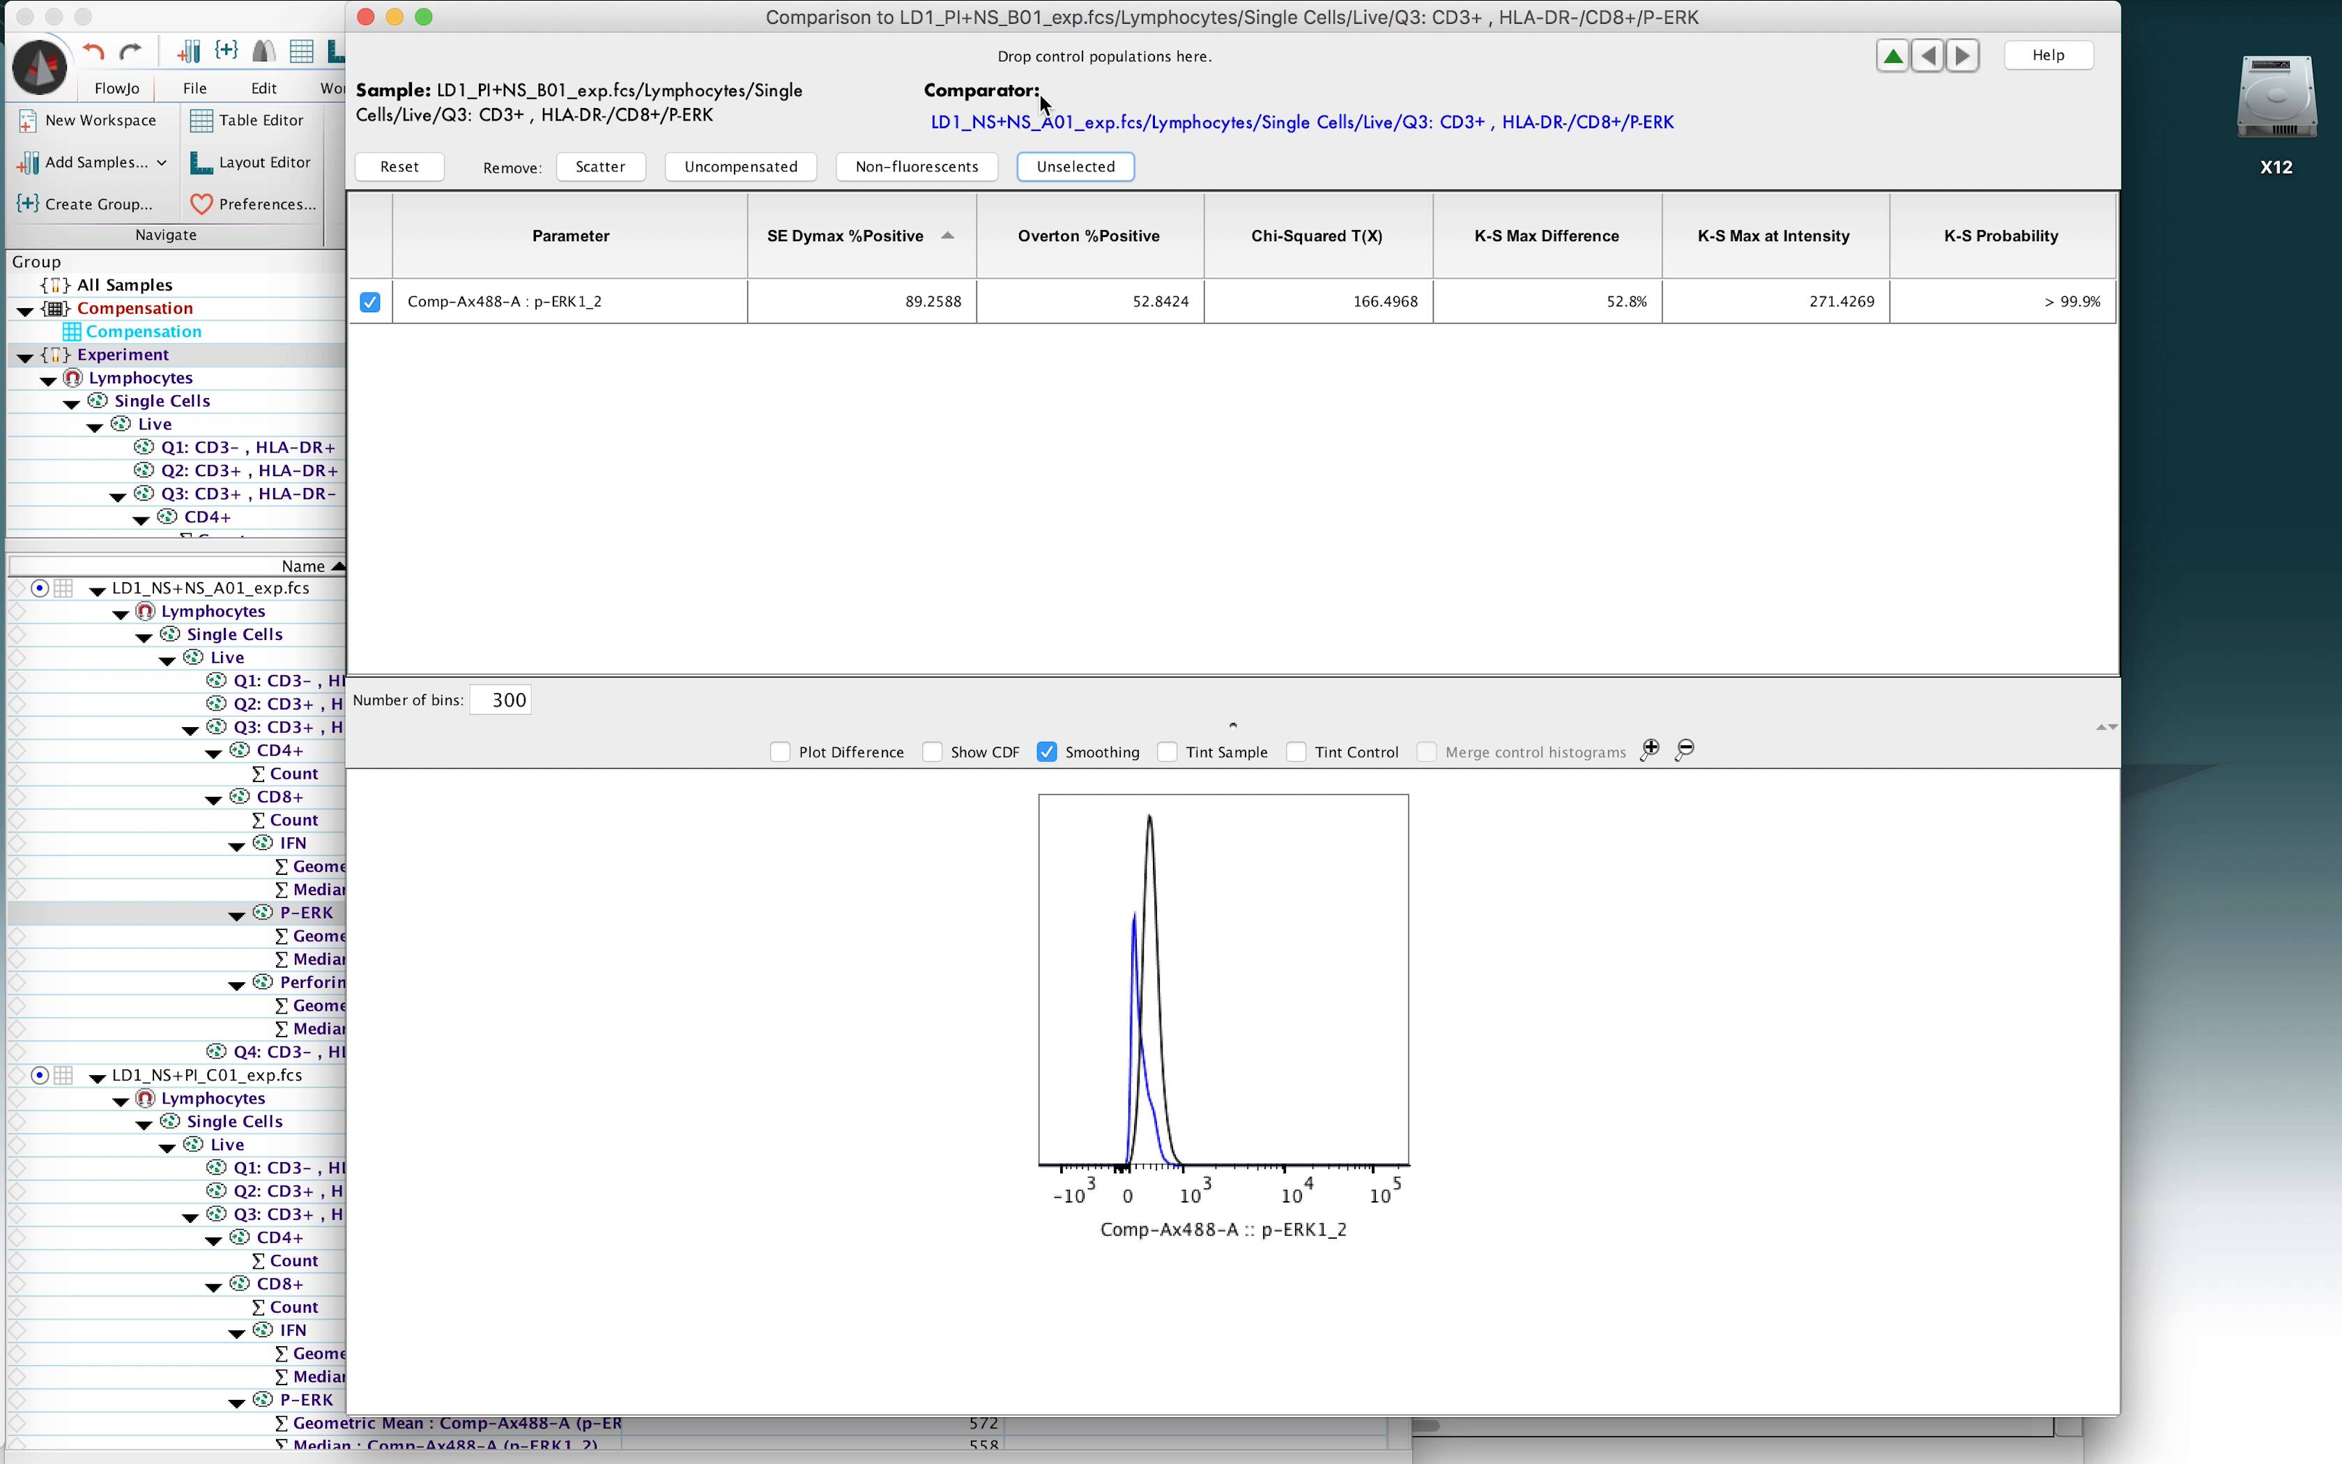2342x1464 pixels.
Task: Uncheck the Comp-Ax488-A p-ERK1_2 parameter row
Action: coord(369,302)
